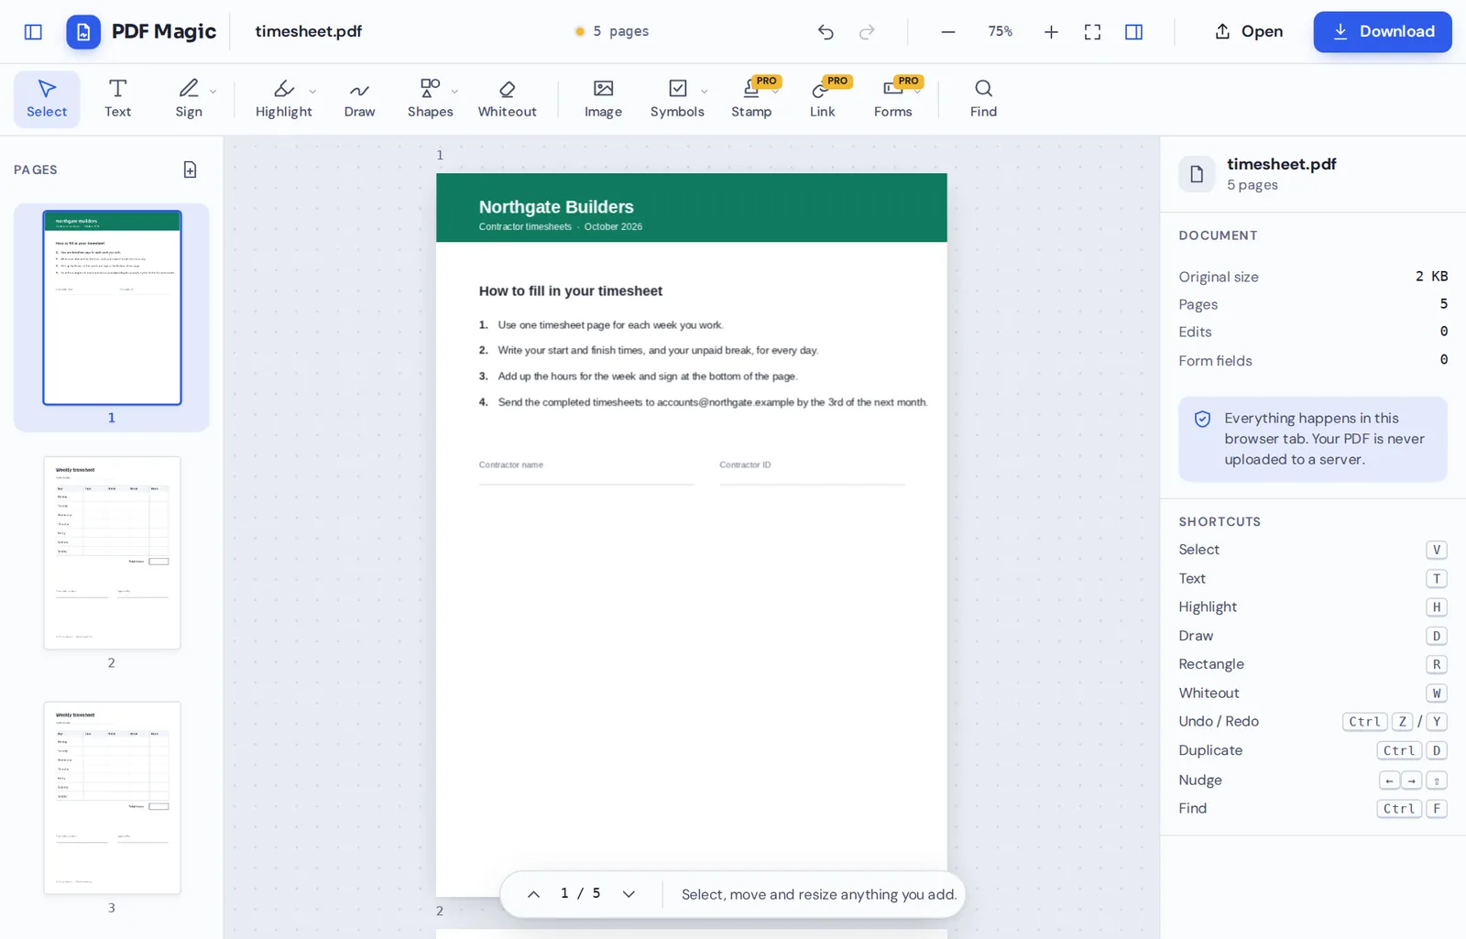Click the Duplicate shortcut label
Image resolution: width=1466 pixels, height=939 pixels.
[x=1210, y=750]
